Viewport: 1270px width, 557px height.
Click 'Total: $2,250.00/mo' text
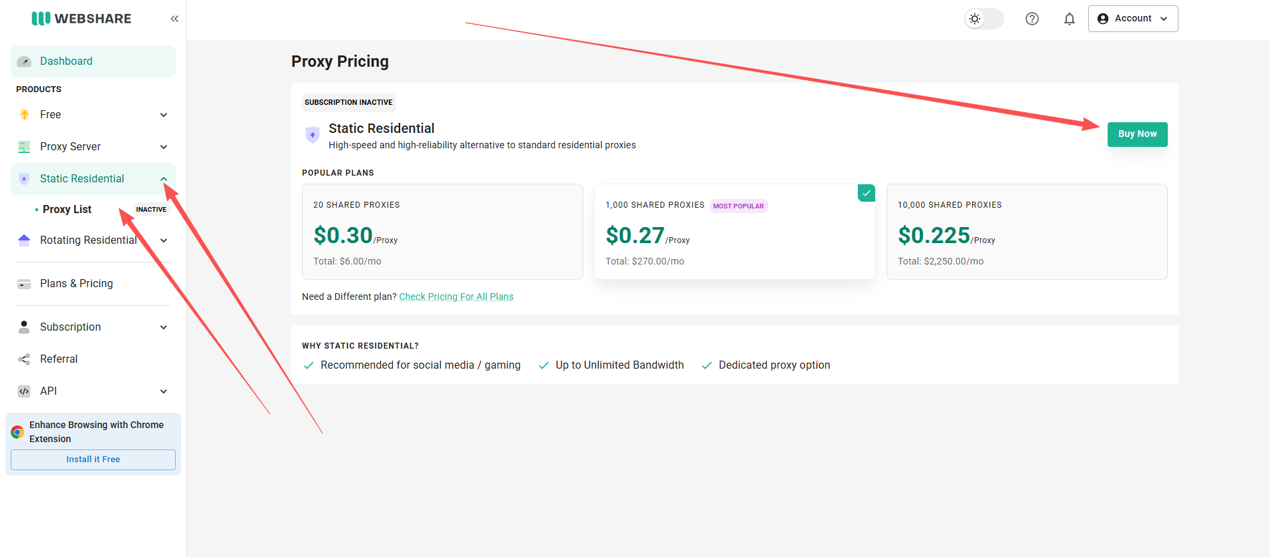click(941, 261)
